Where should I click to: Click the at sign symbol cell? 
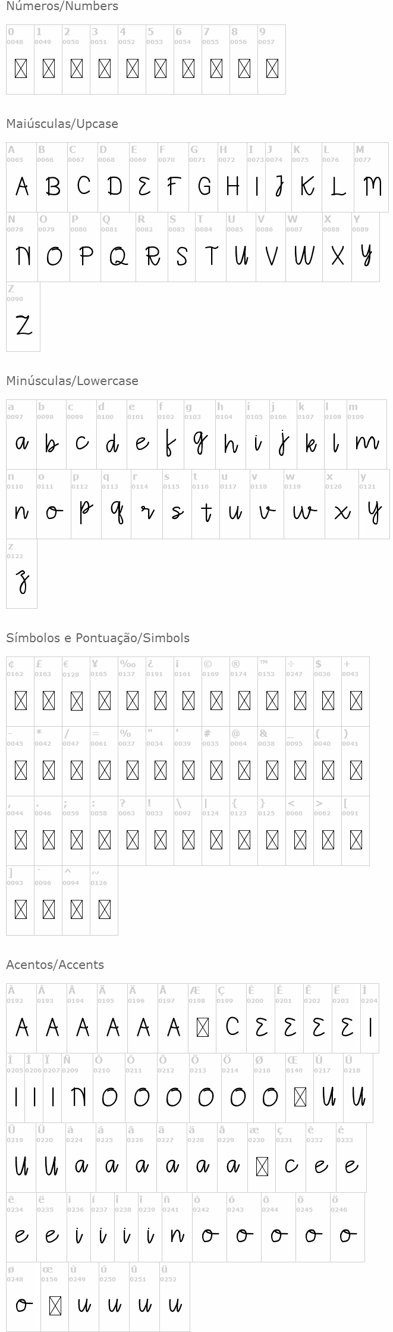coord(244,761)
